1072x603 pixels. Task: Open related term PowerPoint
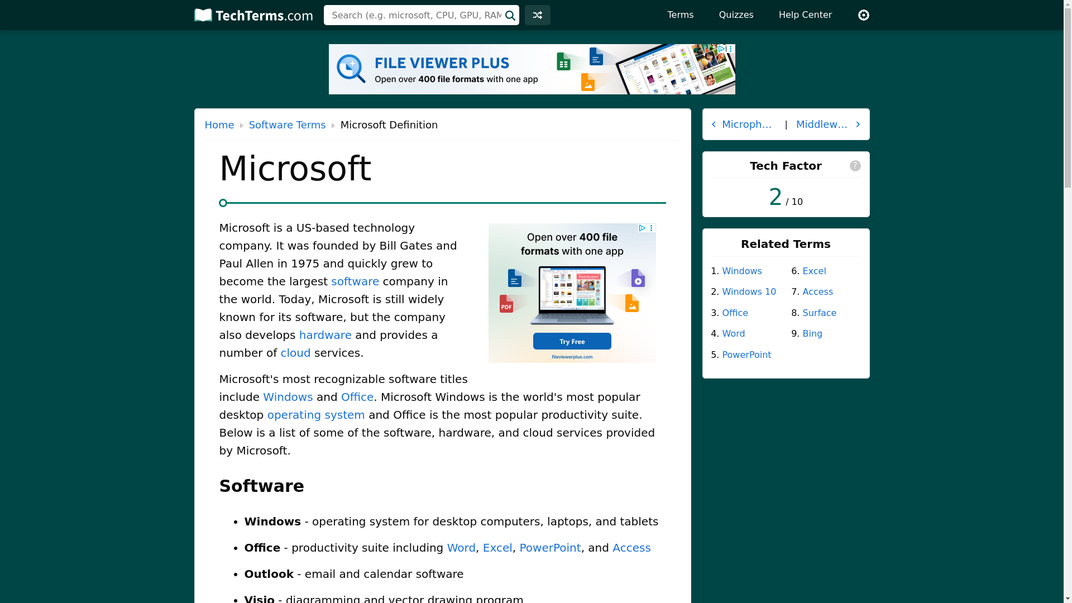pos(747,355)
